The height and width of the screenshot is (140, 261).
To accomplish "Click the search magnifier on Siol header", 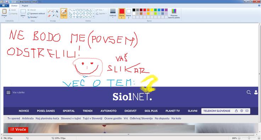I will (249, 92).
